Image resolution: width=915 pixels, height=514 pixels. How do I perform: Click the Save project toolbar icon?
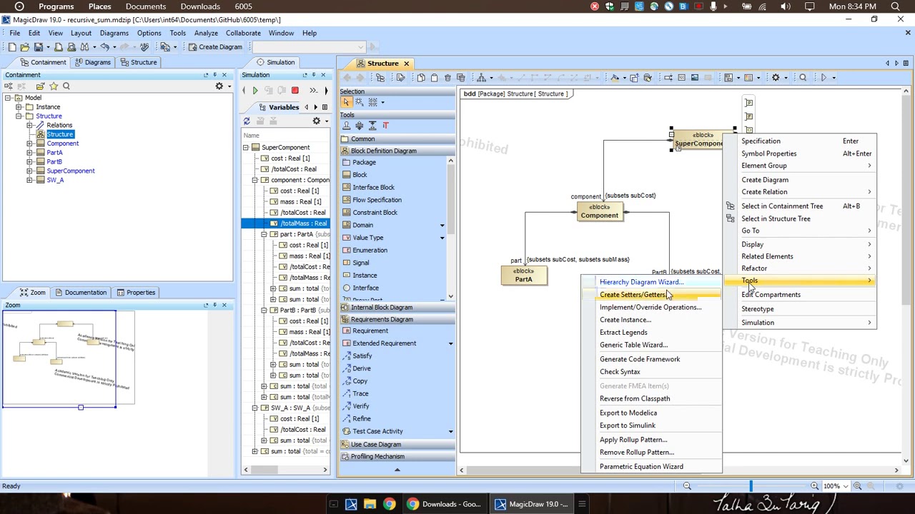tap(40, 47)
